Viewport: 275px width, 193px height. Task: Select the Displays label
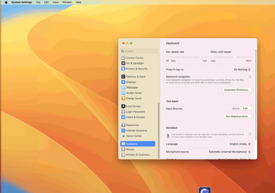tap(131, 82)
